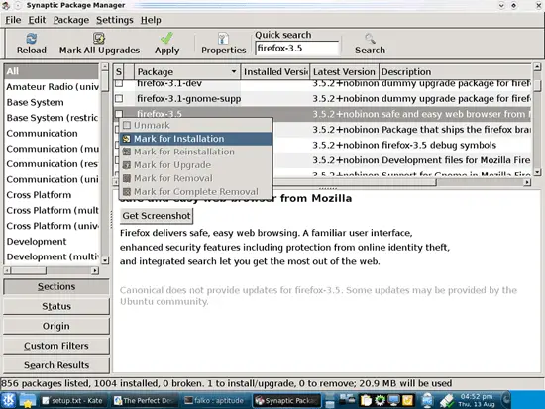Click the Mark All Upgrades icon

[x=99, y=38]
